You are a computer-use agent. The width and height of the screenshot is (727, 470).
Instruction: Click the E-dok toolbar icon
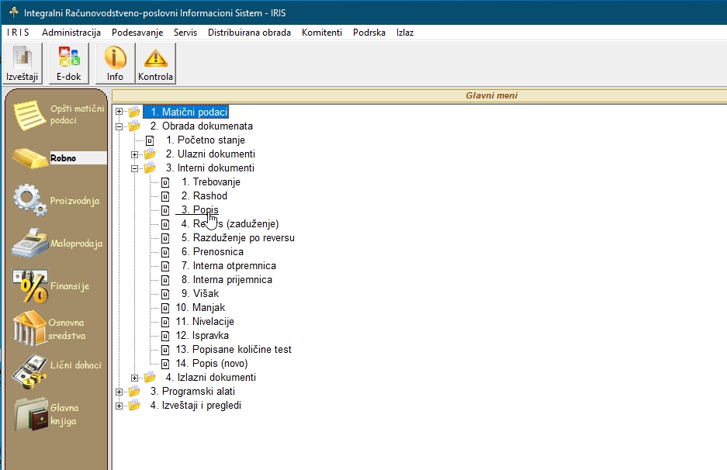pos(68,63)
